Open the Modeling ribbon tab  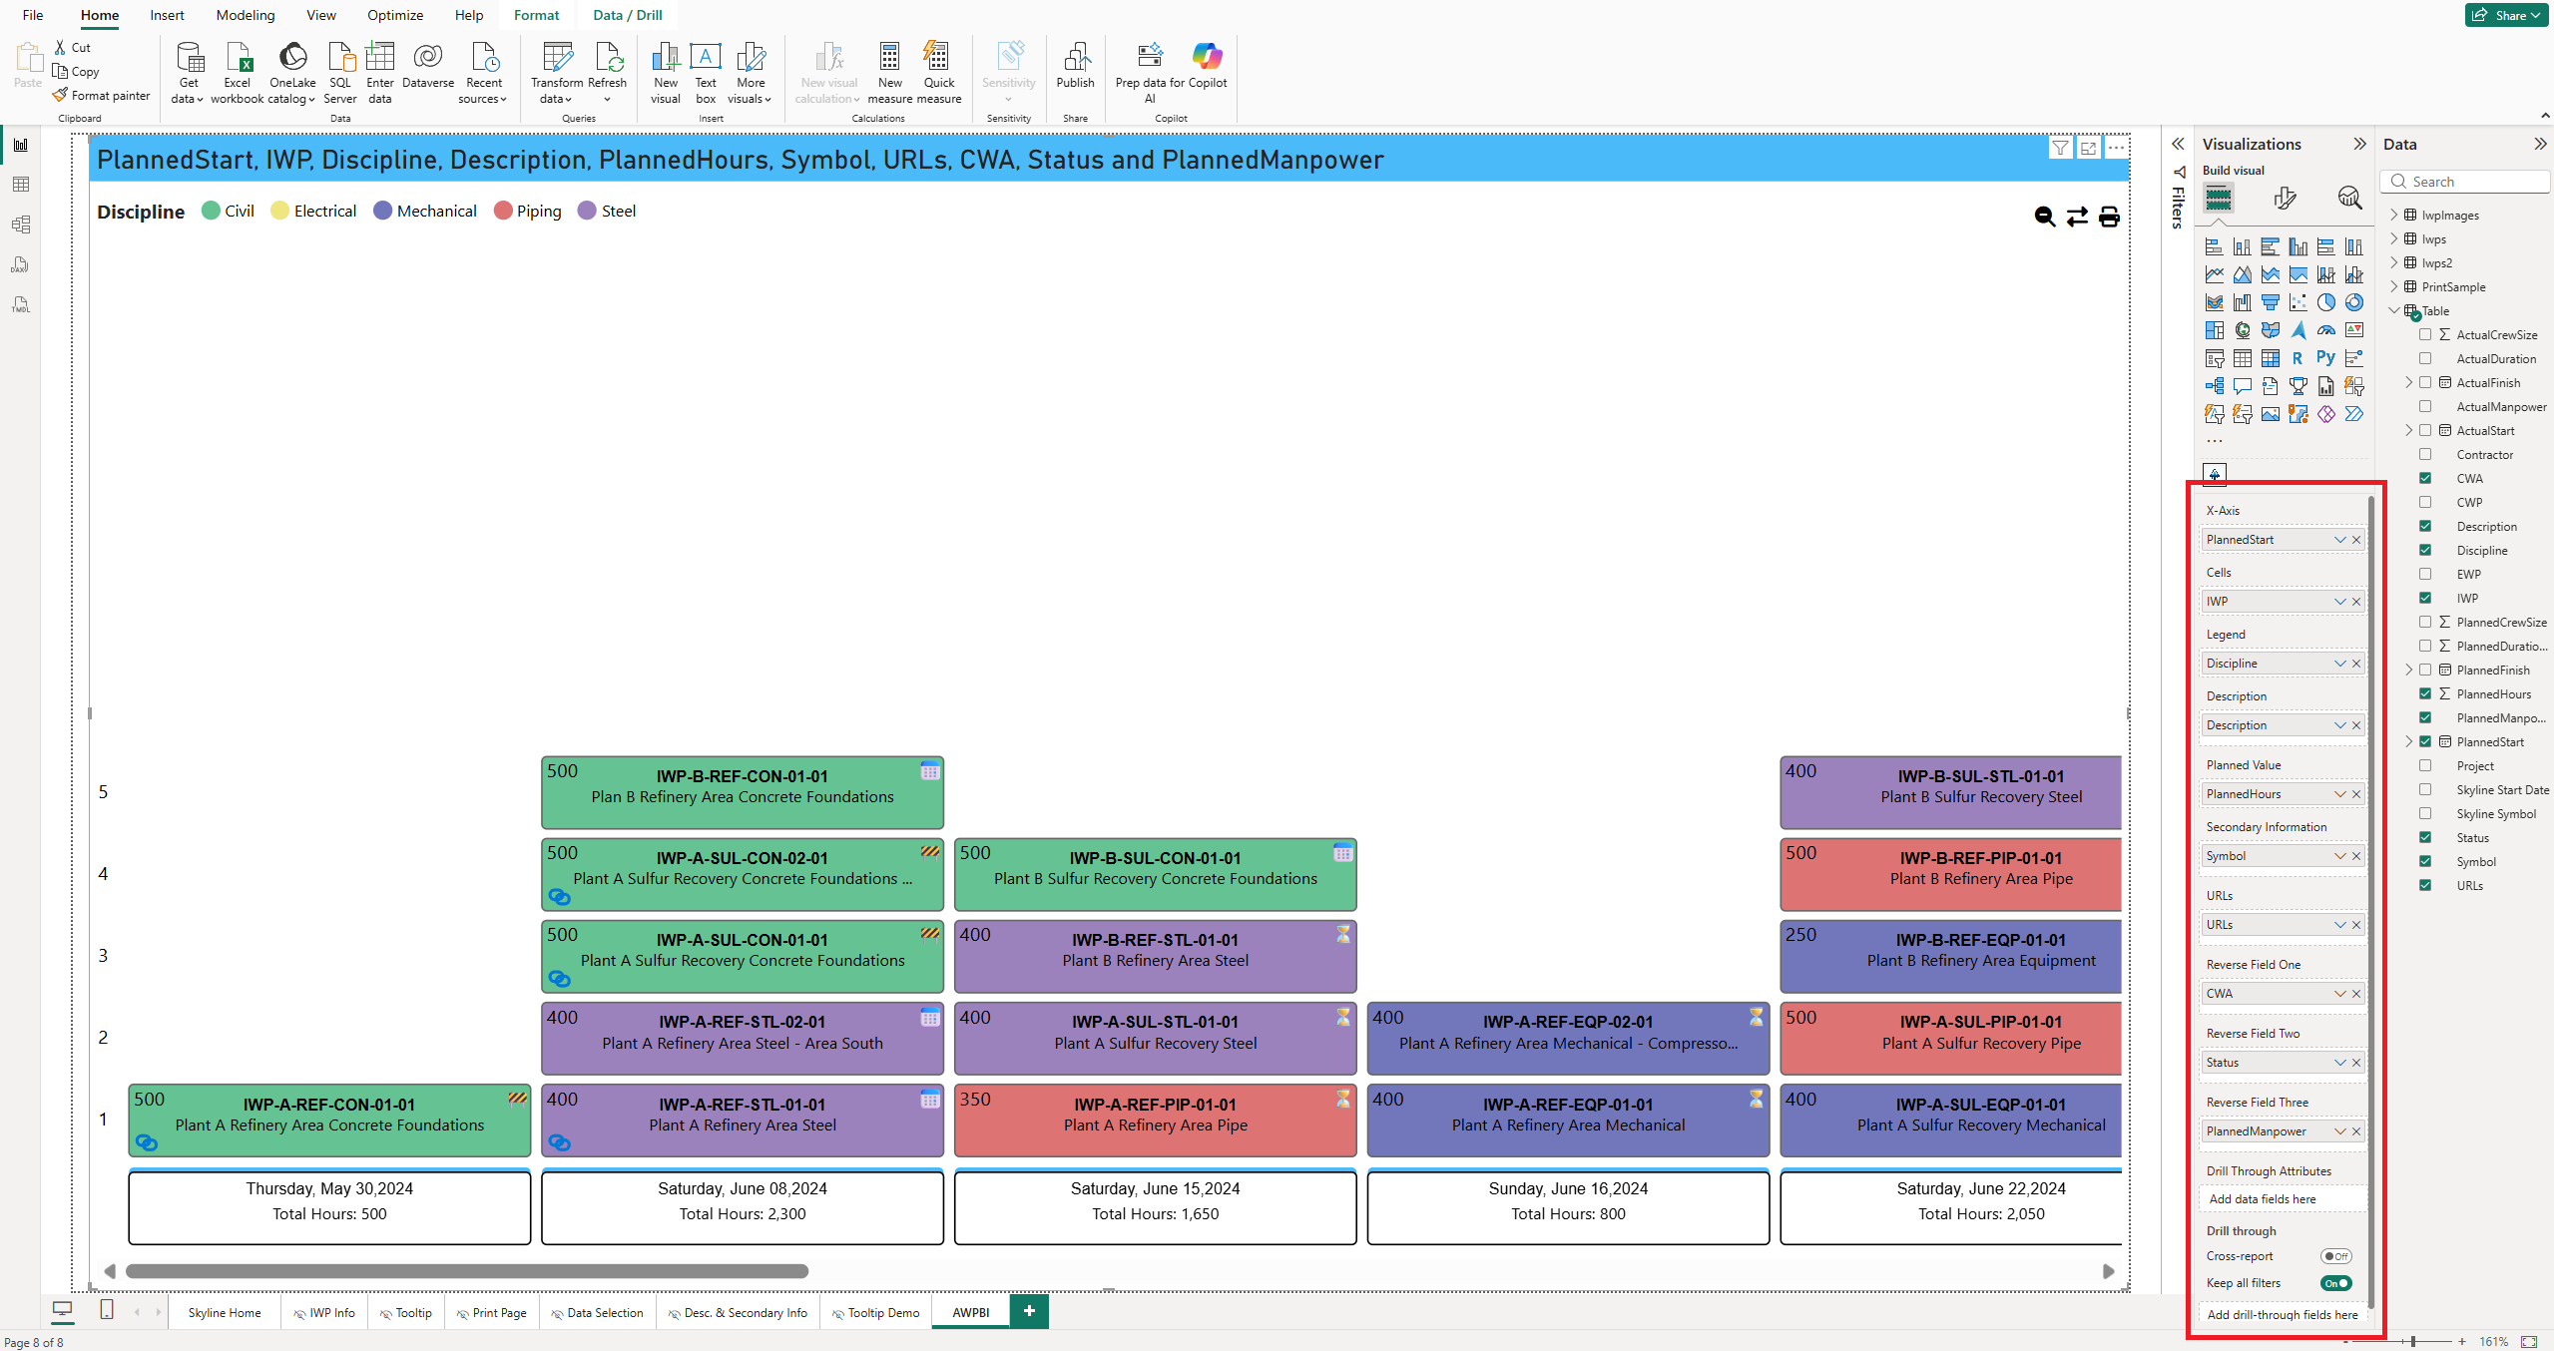pyautogui.click(x=245, y=15)
